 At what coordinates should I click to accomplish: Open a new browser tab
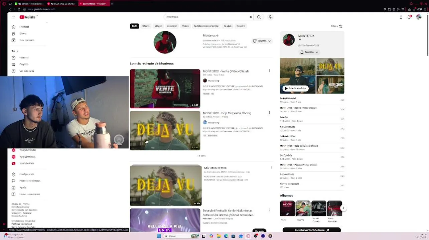point(112,4)
